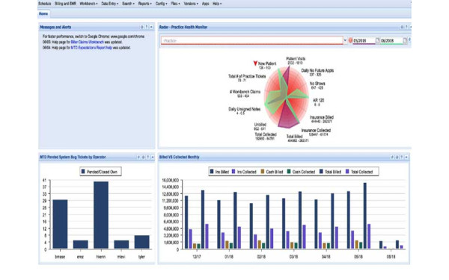Open MTD Expectations Report help link
The height and width of the screenshot is (280, 449).
click(91, 48)
